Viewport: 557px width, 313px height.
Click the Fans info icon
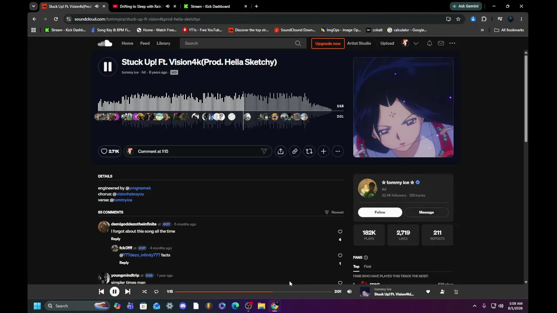pos(366,257)
